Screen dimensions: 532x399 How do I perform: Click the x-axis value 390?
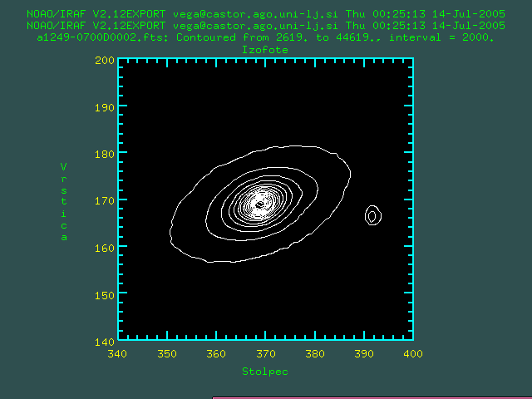coord(364,354)
